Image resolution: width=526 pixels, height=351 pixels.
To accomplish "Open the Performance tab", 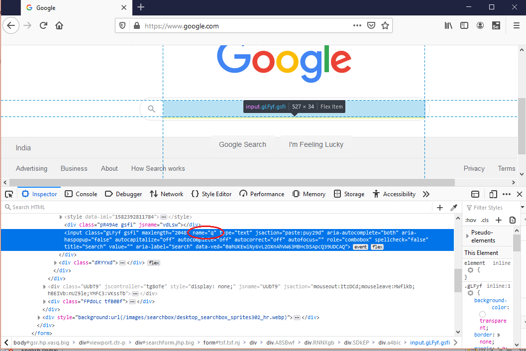I will 262,194.
